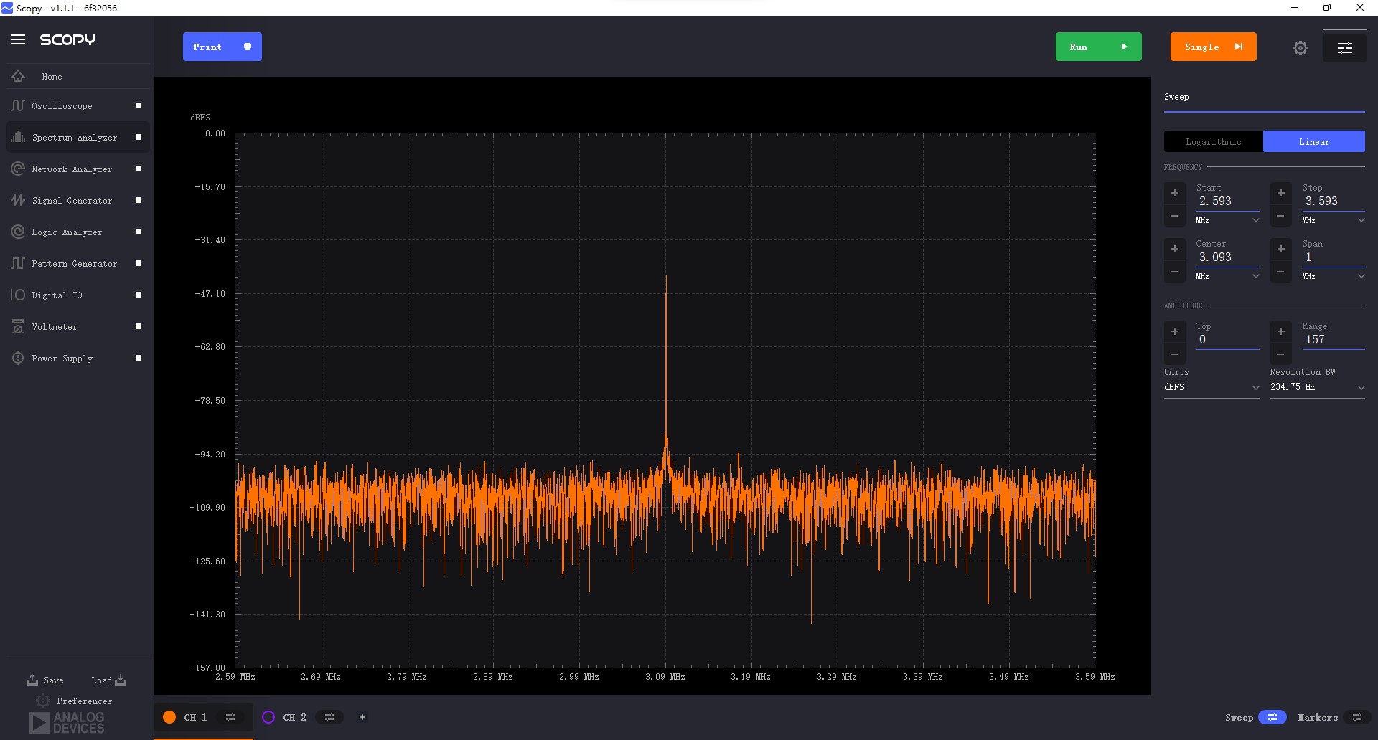Toggle Power Supply run indicator square
The image size is (1378, 740).
point(139,358)
